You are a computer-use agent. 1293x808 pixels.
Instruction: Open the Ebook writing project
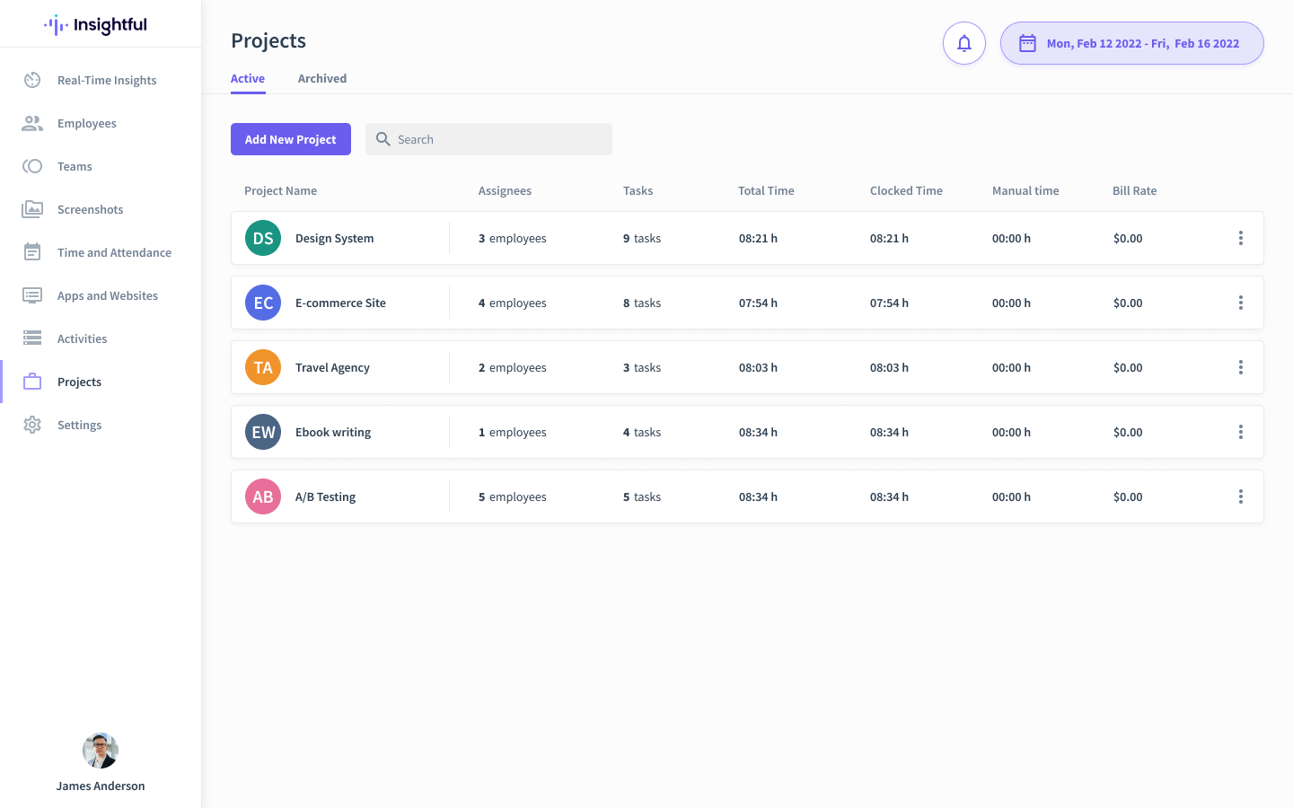click(333, 432)
